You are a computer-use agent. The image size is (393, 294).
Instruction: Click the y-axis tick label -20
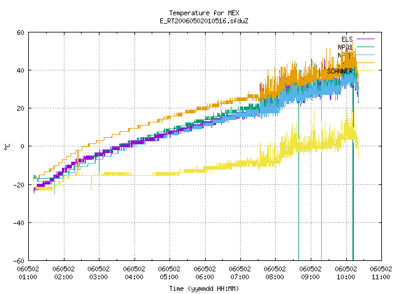19,185
